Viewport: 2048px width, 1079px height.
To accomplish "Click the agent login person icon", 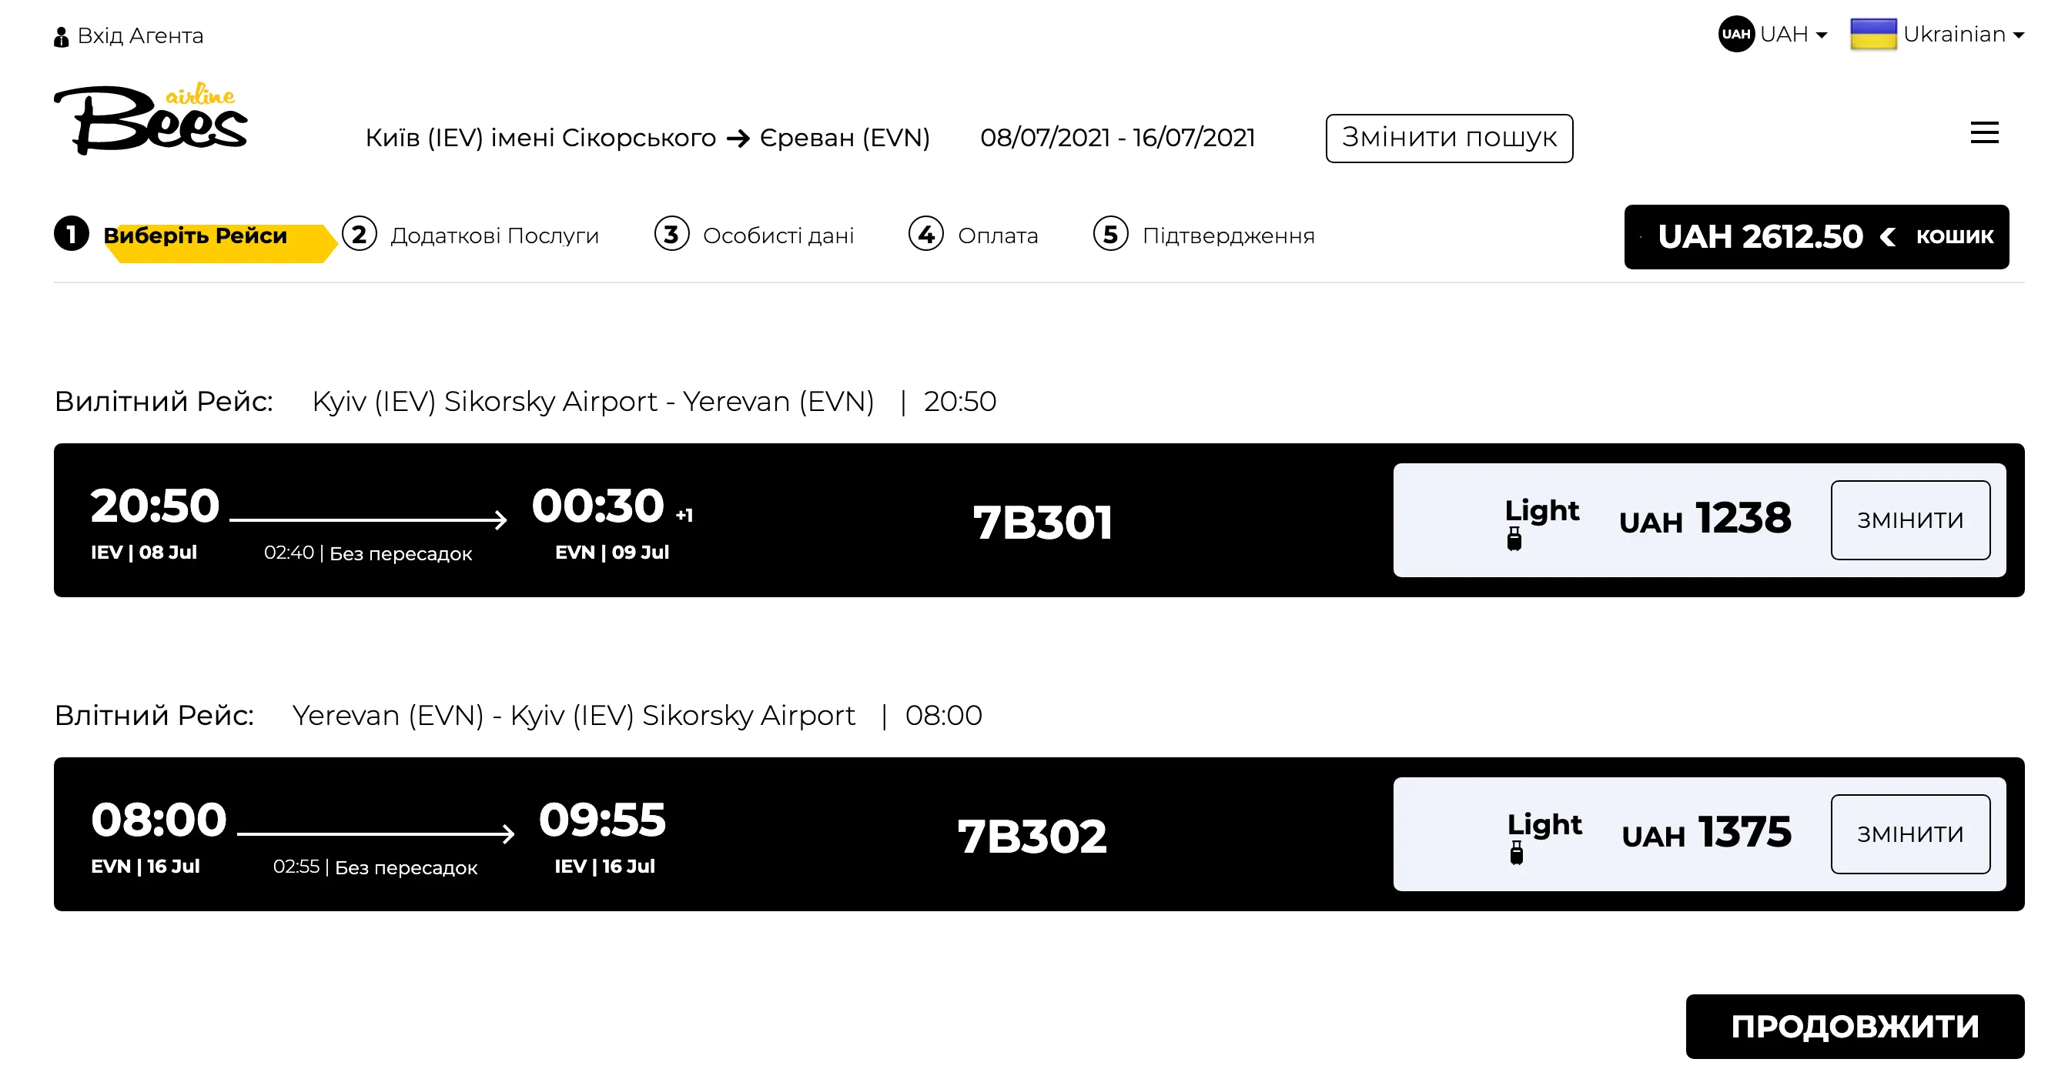I will [x=62, y=36].
